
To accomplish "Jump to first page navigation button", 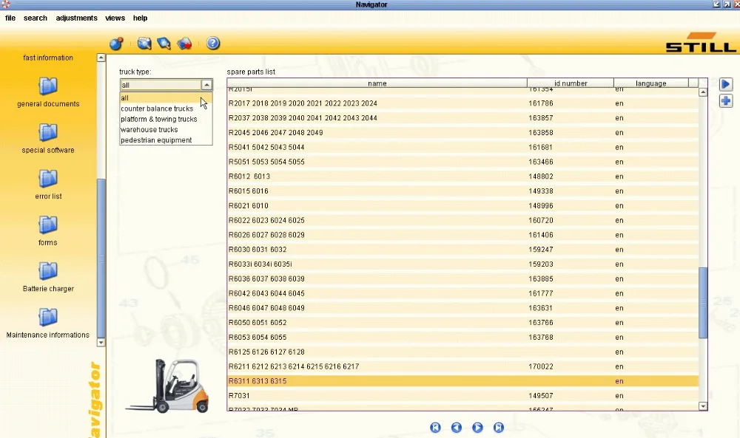I will pyautogui.click(x=435, y=427).
